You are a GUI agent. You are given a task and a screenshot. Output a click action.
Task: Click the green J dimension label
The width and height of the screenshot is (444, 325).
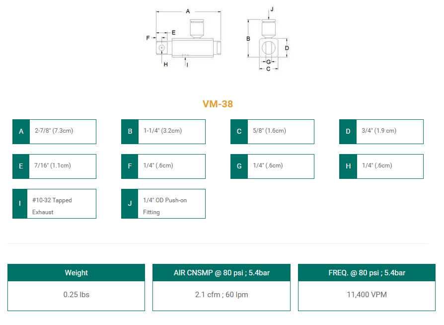pos(130,204)
